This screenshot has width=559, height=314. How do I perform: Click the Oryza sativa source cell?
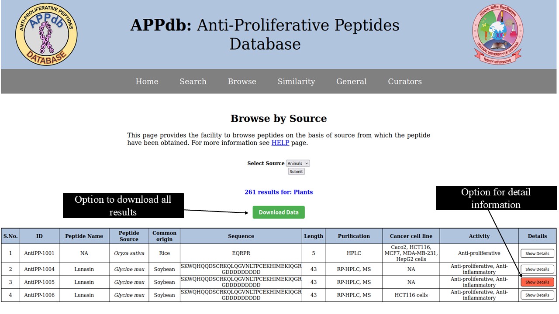point(129,253)
